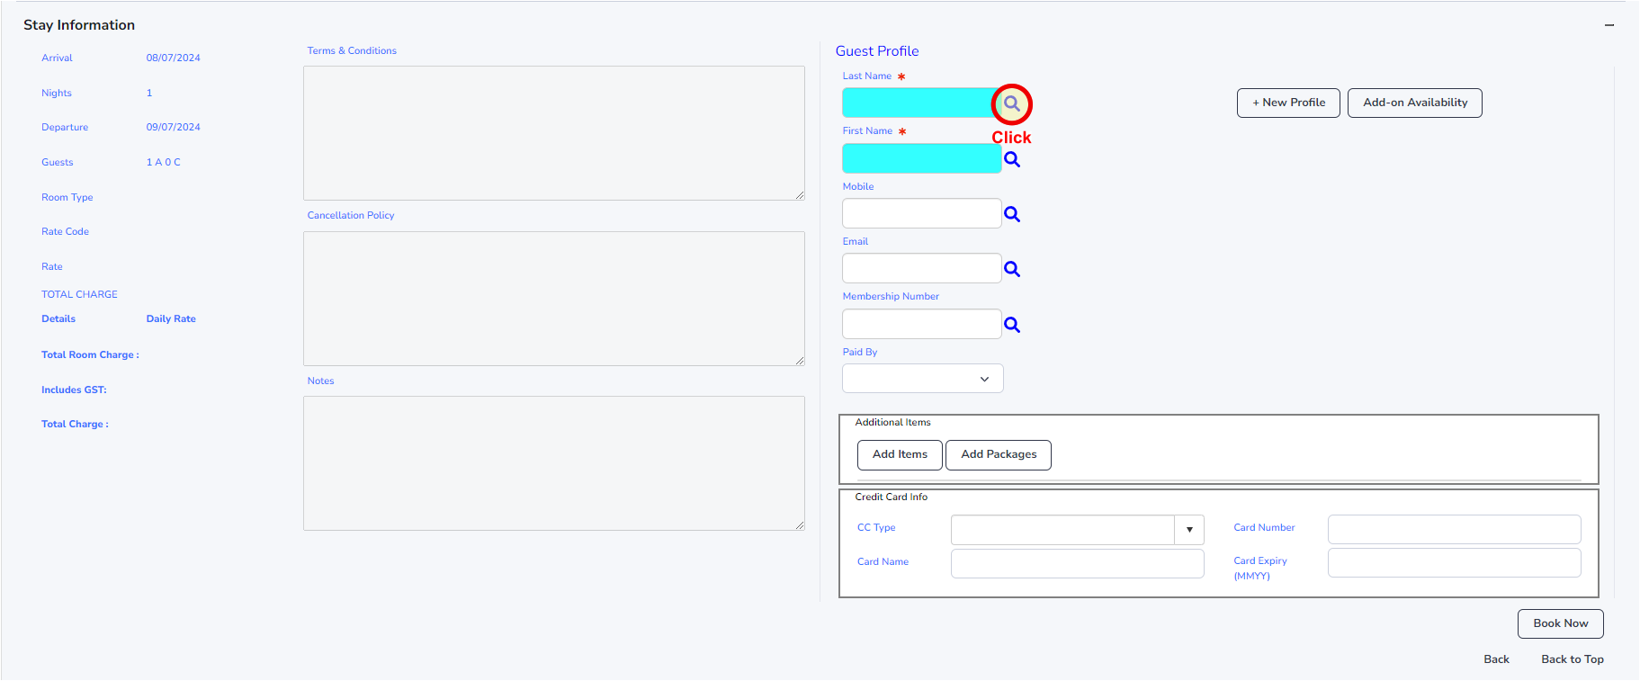Click the + New Profile button

1288,103
